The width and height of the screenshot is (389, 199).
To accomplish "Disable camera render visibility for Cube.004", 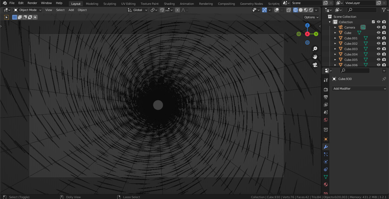I will pos(384,54).
